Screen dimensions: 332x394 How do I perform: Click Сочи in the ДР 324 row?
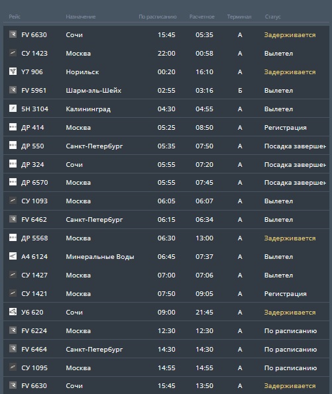tap(74, 165)
